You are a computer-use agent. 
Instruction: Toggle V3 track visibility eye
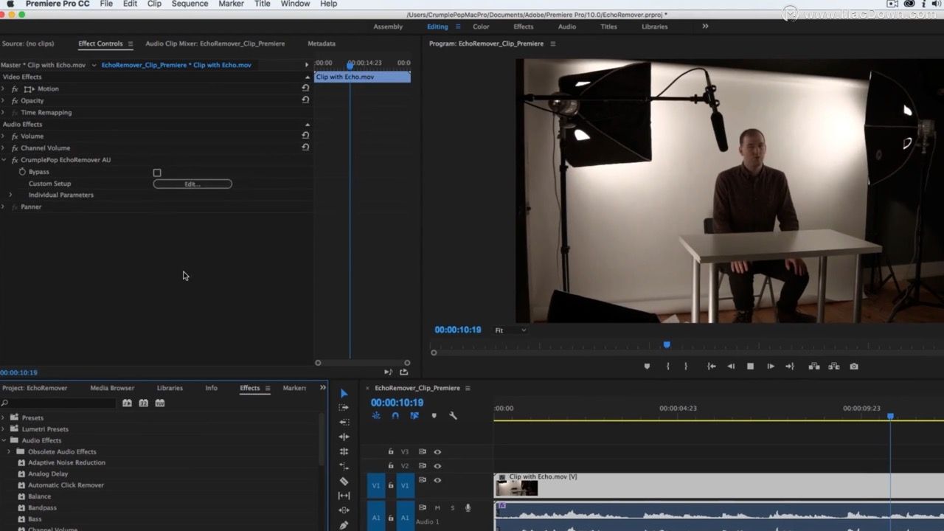[437, 451]
